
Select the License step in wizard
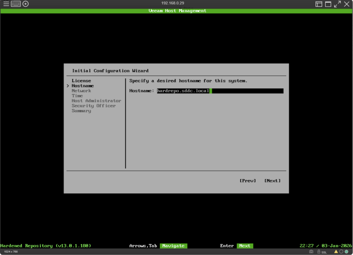[x=81, y=81]
